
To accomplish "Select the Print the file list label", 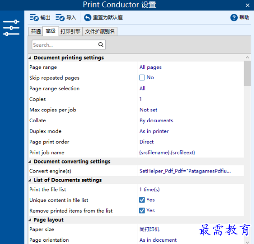I will tap(48, 189).
